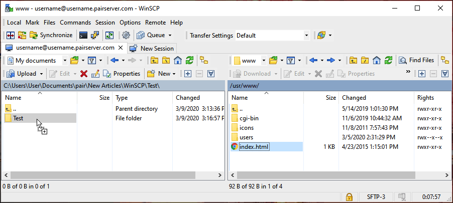Viewport: 453px width, 203px height.
Task: Click the status bar padlock icon
Action: click(x=349, y=197)
